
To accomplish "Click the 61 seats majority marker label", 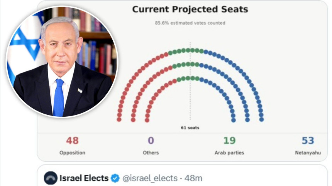I will (190, 128).
